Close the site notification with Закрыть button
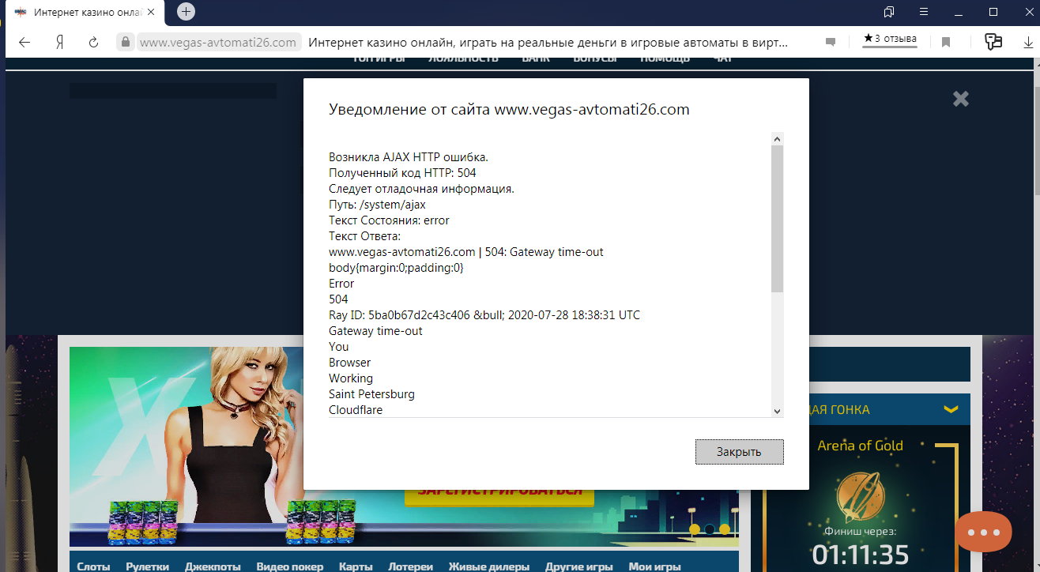Screen dimensions: 1040x572 point(739,452)
